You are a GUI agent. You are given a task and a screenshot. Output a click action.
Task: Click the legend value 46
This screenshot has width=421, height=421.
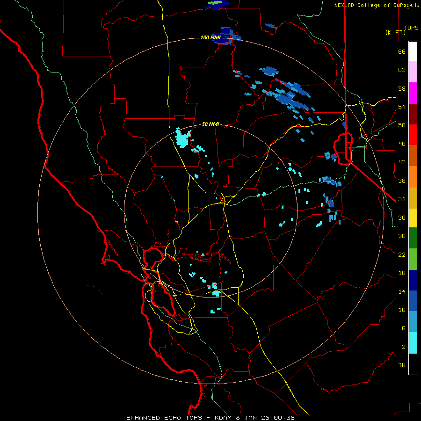pyautogui.click(x=402, y=144)
